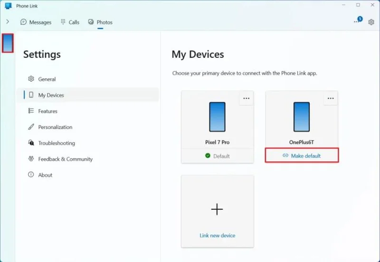Click the 'Choose your primary device' description
This screenshot has width=380, height=262.
point(245,73)
